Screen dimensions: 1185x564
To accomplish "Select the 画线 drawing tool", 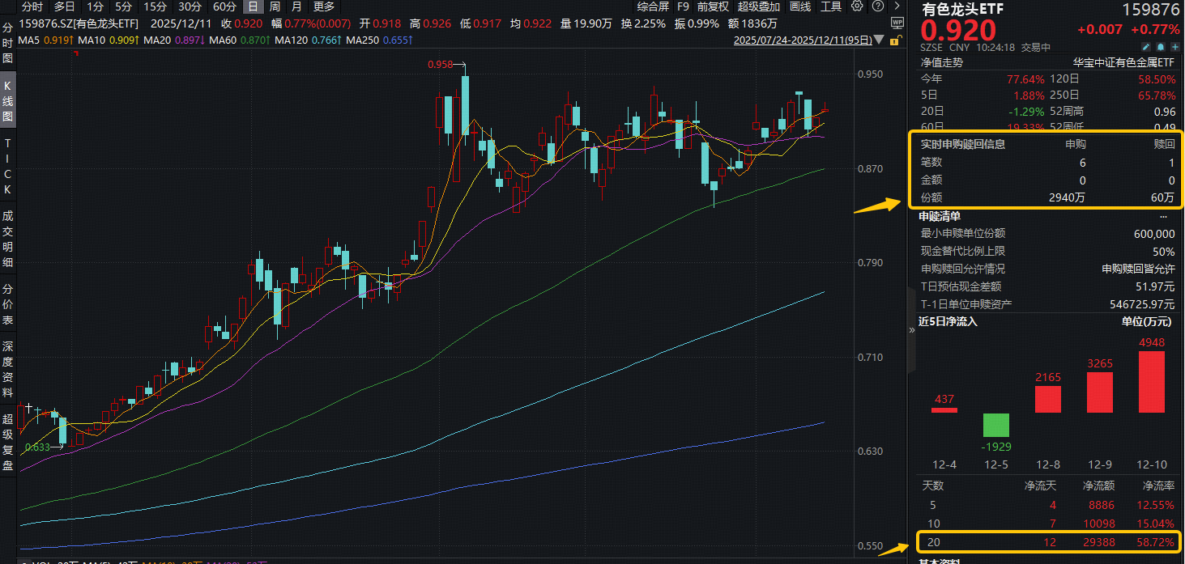I will point(800,6).
